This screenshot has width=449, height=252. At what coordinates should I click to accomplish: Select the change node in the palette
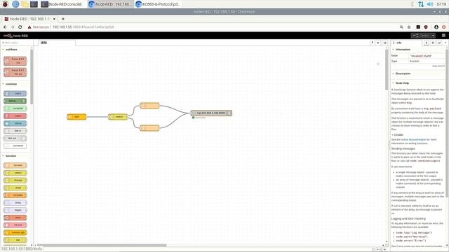[15, 180]
